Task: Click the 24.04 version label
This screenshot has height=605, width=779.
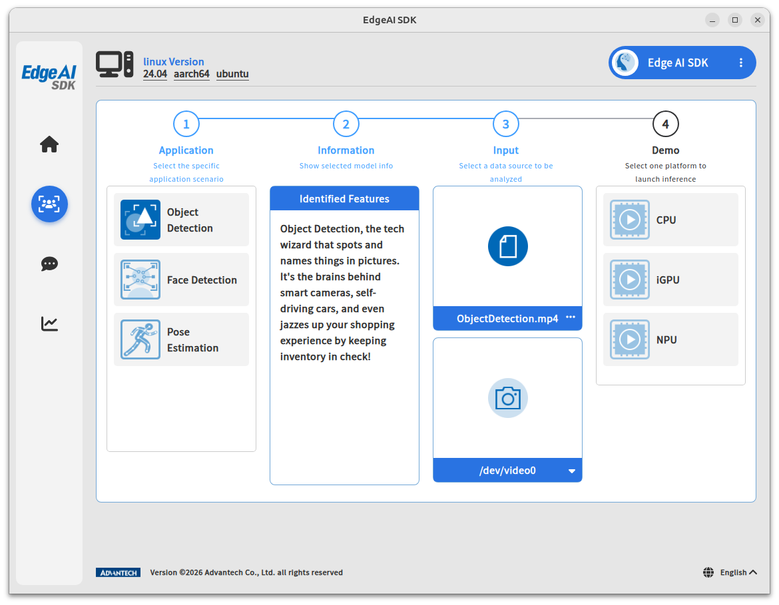Action: pyautogui.click(x=155, y=74)
